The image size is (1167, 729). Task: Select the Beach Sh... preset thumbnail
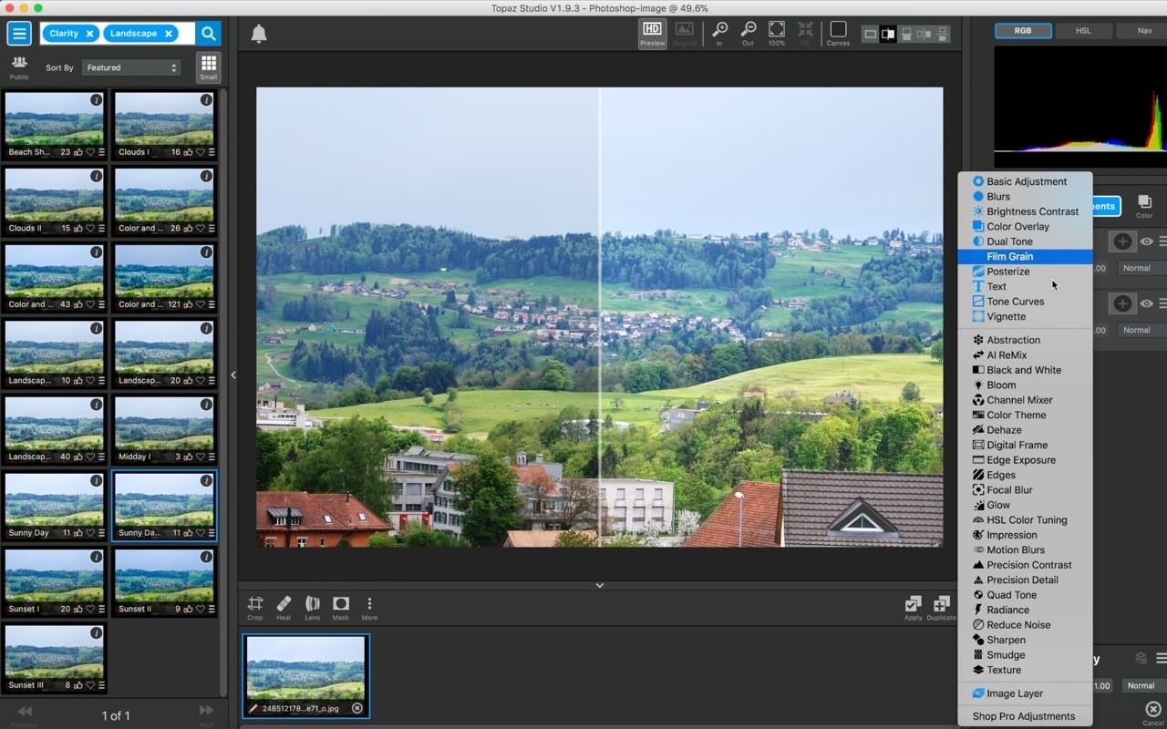55,125
